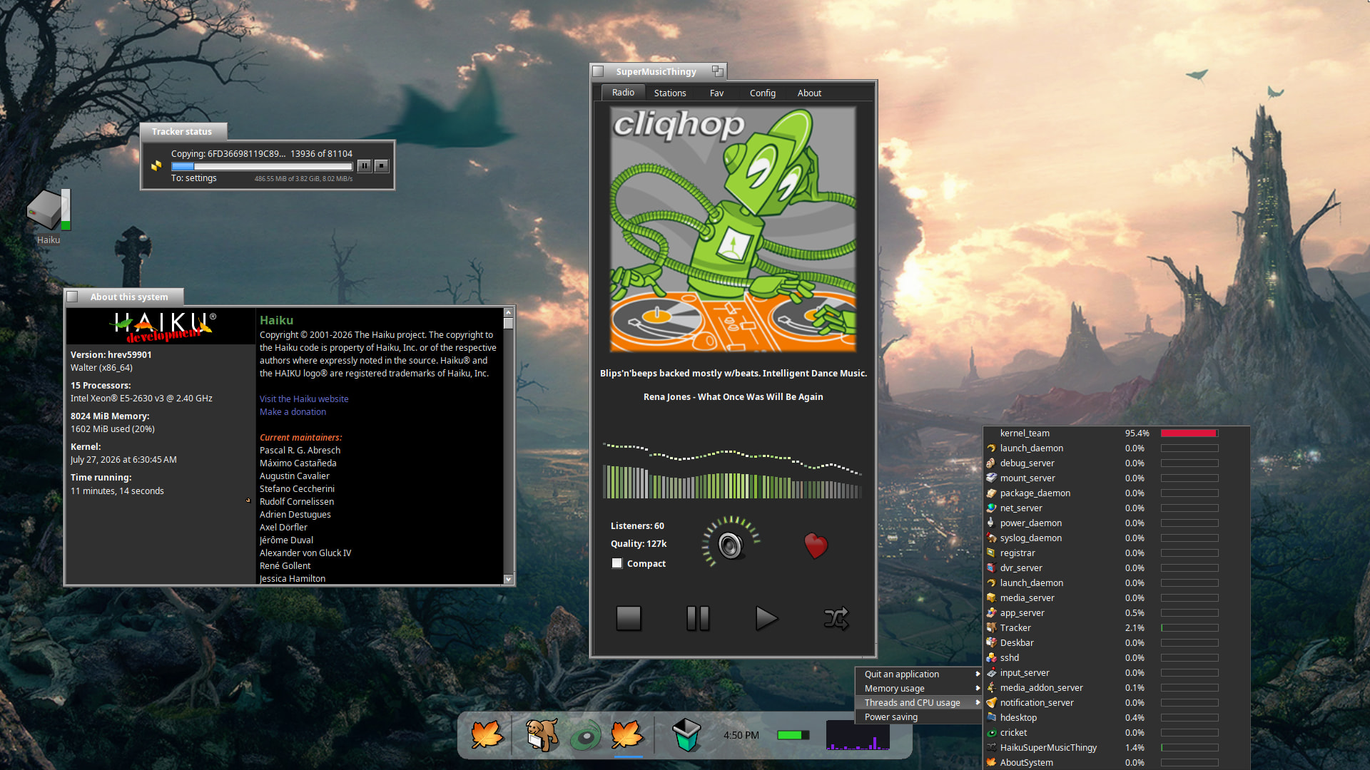Click the copy progress bar in Tracker status
1370x770 pixels.
pyautogui.click(x=262, y=166)
